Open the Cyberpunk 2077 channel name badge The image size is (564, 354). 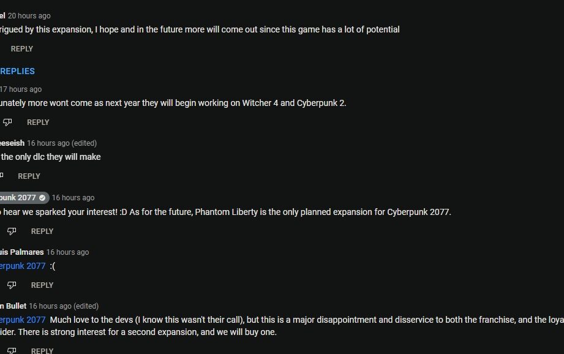(x=18, y=198)
